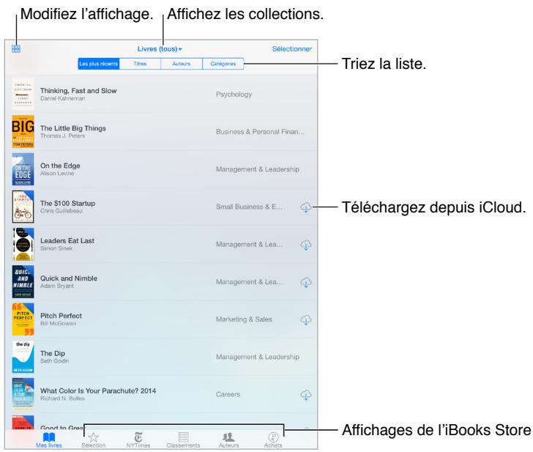Image resolution: width=533 pixels, height=452 pixels.
Task: Open the Achats tab
Action: click(273, 440)
